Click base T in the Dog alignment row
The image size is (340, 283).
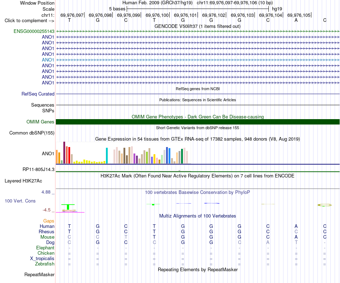click(x=296, y=243)
